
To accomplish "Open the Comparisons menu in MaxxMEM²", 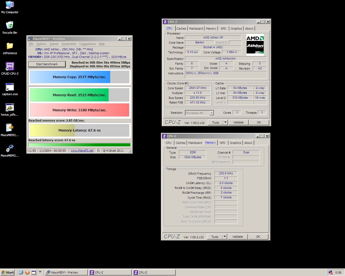I will click(87, 44).
